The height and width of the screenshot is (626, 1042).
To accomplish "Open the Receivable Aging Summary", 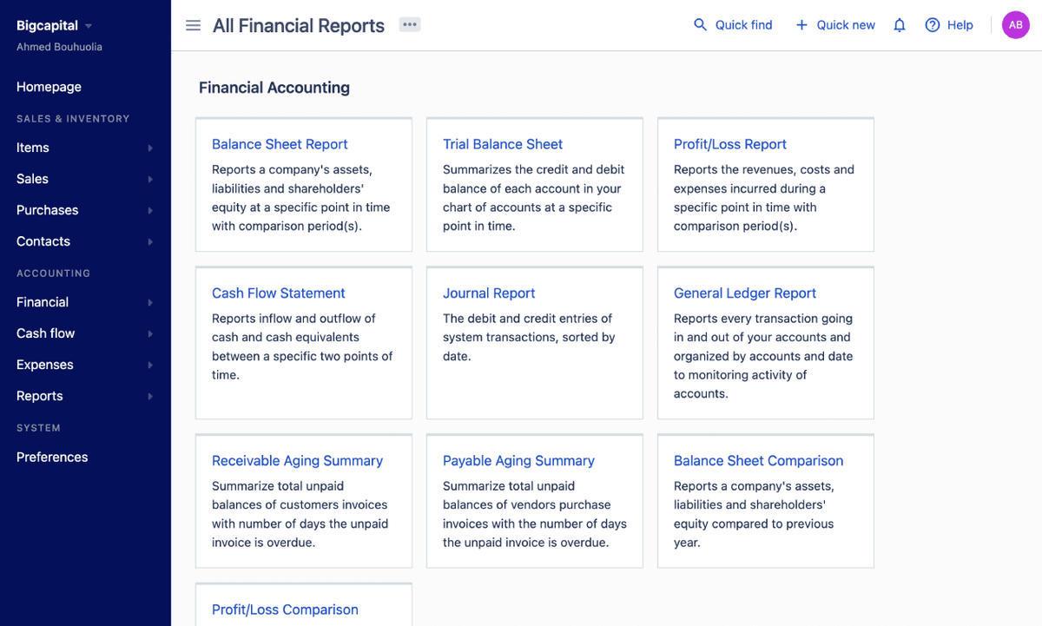I will click(x=297, y=460).
